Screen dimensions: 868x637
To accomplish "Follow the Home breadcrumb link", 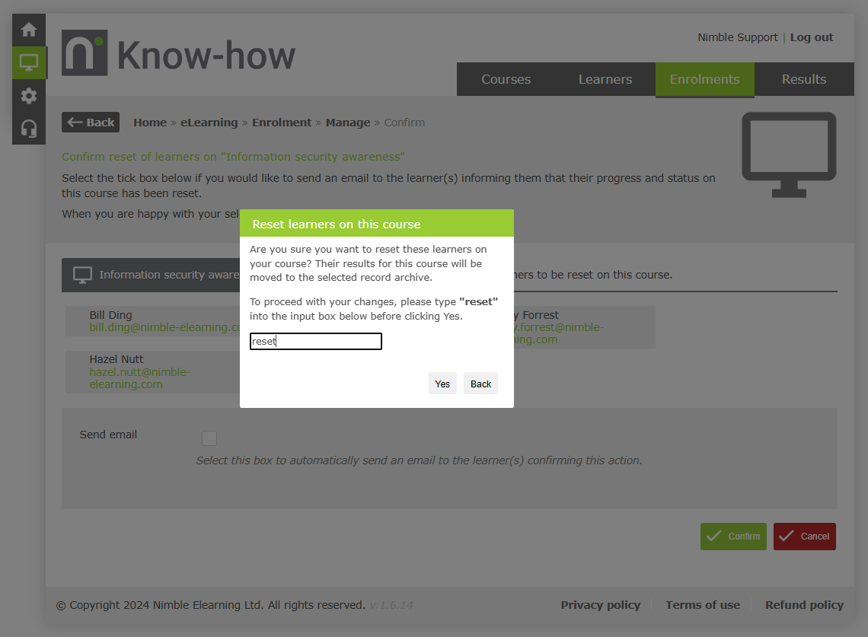I will click(x=150, y=123).
